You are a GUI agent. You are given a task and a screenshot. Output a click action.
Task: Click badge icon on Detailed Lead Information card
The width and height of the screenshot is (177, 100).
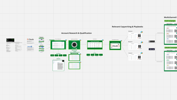click(103, 40)
